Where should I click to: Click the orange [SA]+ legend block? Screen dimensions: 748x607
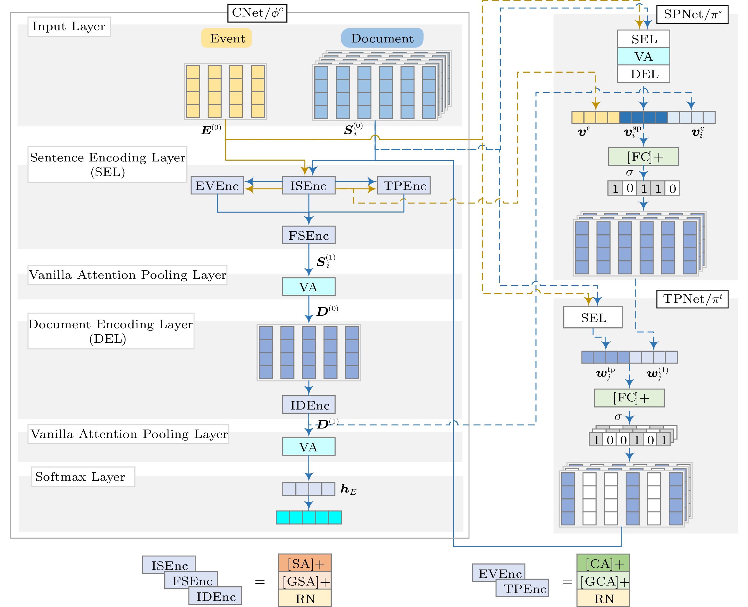click(x=305, y=563)
